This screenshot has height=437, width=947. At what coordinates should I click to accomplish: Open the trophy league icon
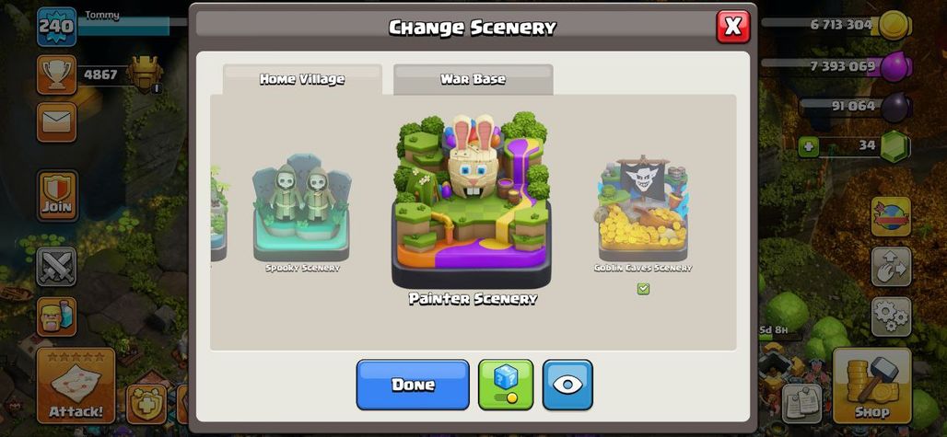click(x=56, y=75)
